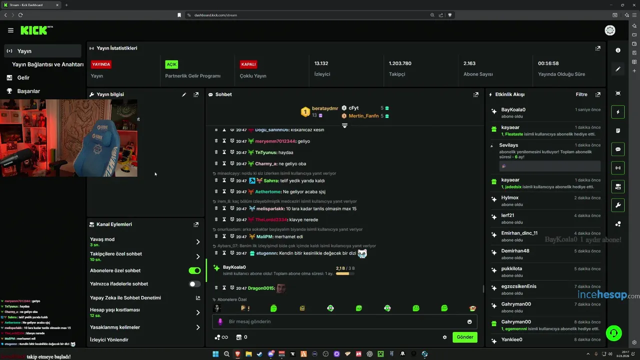This screenshot has width=640, height=360.
Task: Click the Kick logo
Action: (36, 30)
